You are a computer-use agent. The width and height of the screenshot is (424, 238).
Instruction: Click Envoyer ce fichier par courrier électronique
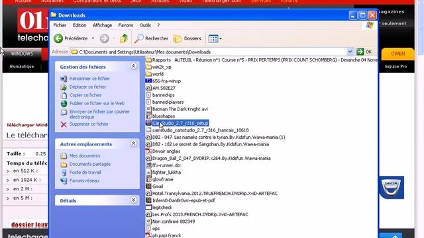tap(99, 114)
